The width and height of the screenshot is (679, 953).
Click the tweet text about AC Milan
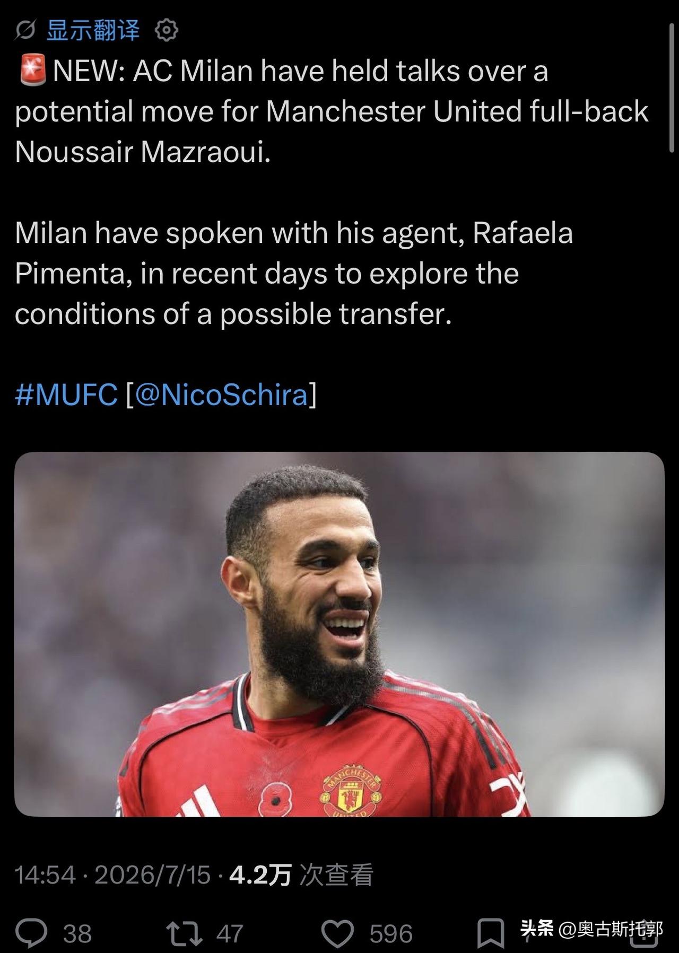(x=332, y=192)
